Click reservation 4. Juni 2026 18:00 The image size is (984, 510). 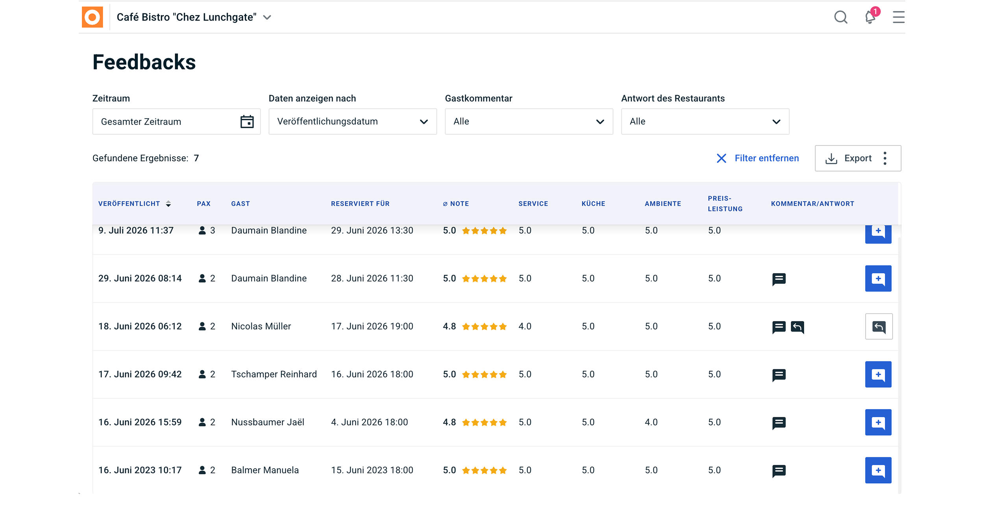(x=369, y=422)
